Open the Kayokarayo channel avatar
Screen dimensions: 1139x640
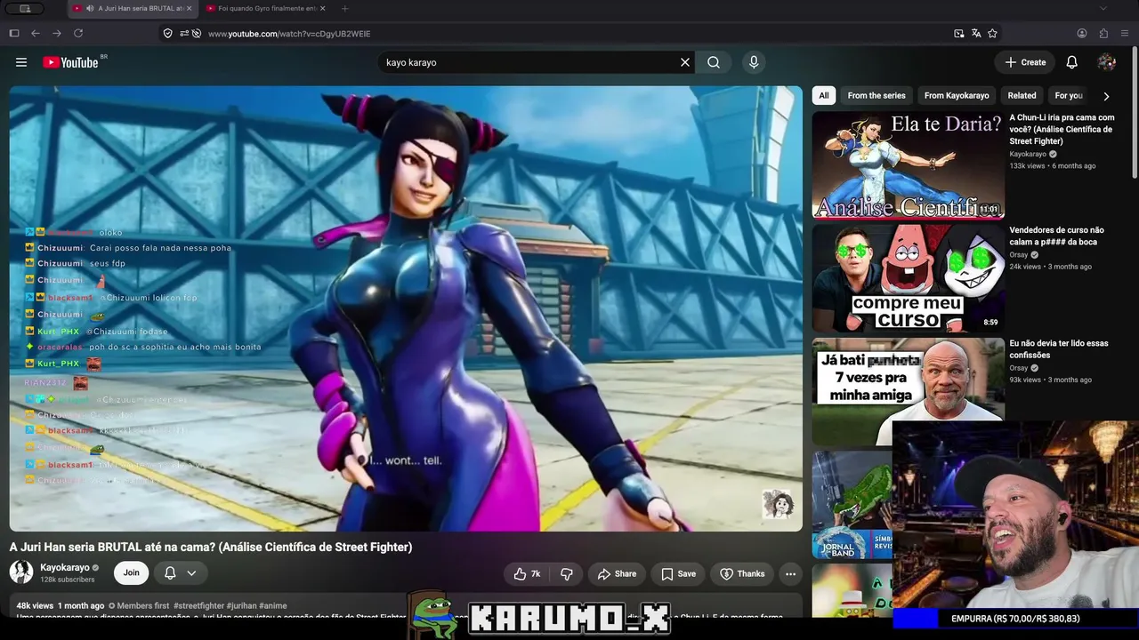click(21, 572)
